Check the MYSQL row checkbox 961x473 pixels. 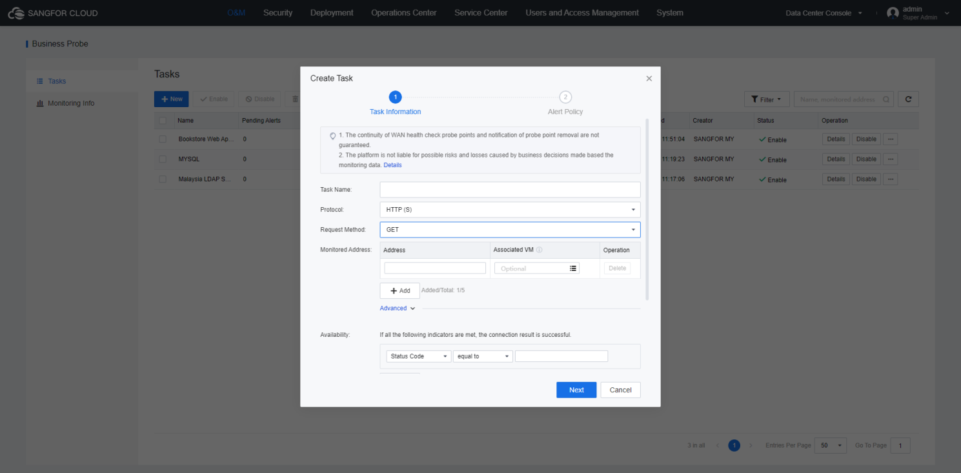click(x=163, y=159)
